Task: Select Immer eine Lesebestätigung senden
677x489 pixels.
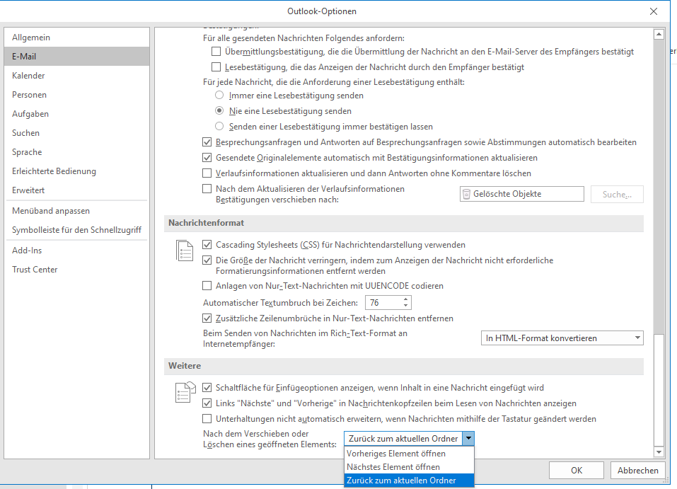Action: (x=219, y=95)
